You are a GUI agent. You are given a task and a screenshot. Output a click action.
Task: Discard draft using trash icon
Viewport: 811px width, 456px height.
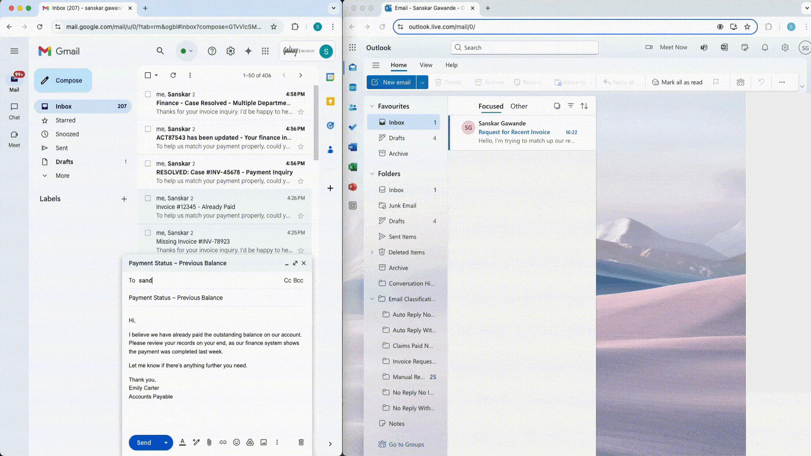301,442
